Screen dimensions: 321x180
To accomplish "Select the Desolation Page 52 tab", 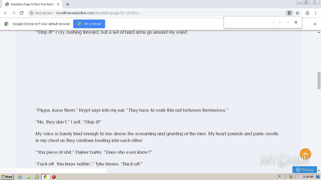I will click(32, 4).
